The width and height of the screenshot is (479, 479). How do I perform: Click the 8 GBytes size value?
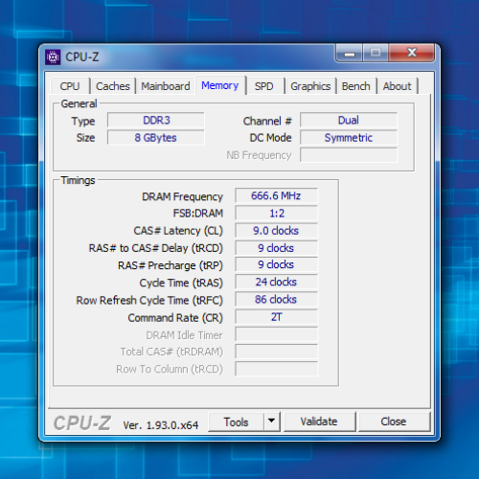pos(156,138)
